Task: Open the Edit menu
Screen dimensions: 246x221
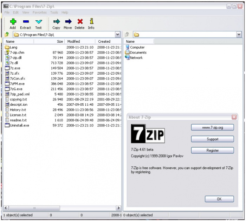Action: click(x=16, y=12)
